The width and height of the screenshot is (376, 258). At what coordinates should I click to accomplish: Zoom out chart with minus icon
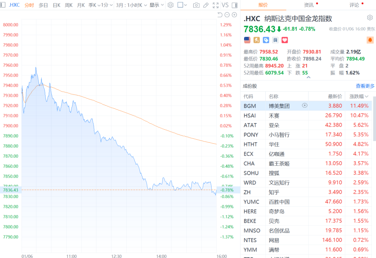[x=227, y=15]
